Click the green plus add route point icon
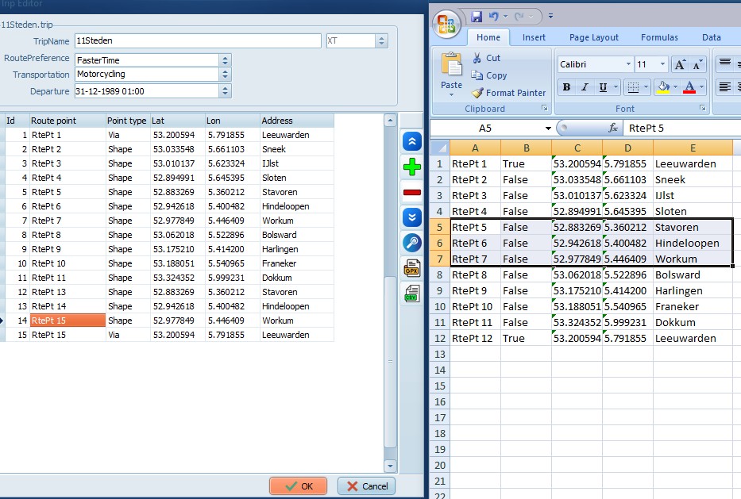Image resolution: width=741 pixels, height=499 pixels. (x=412, y=167)
